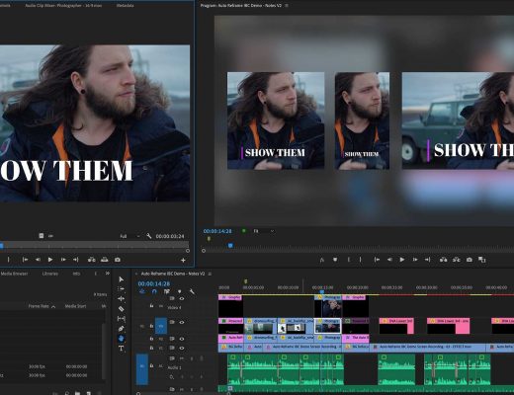Click Media Start column header

(x=75, y=306)
